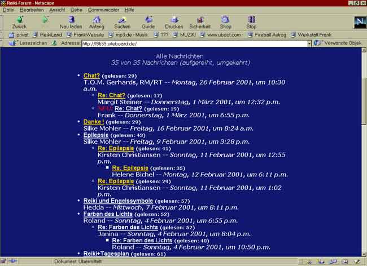367x266 pixels.
Task: Click the 35 von 35 Nachrichten text
Action: tap(181, 63)
